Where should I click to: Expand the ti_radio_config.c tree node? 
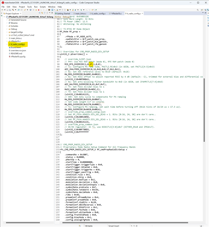pos(7,44)
